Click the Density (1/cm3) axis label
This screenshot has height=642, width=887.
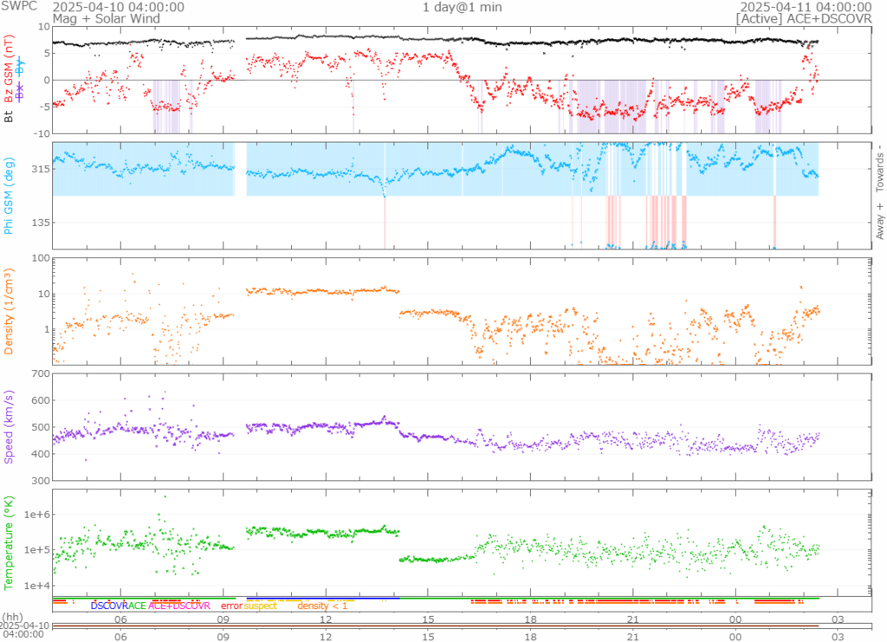click(10, 310)
